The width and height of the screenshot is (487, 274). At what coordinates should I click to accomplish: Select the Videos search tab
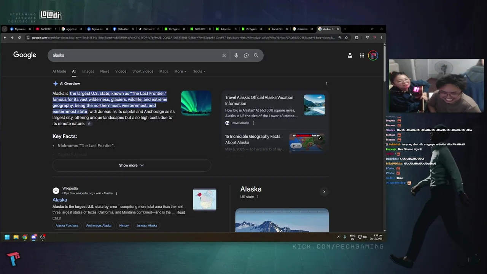coord(121,72)
